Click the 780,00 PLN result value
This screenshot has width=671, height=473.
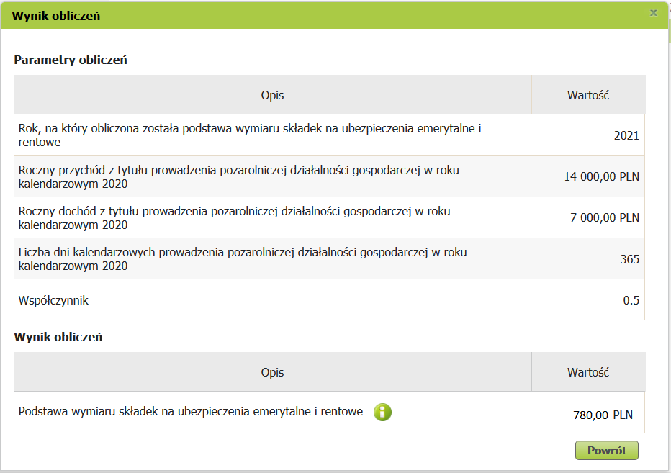(x=603, y=415)
